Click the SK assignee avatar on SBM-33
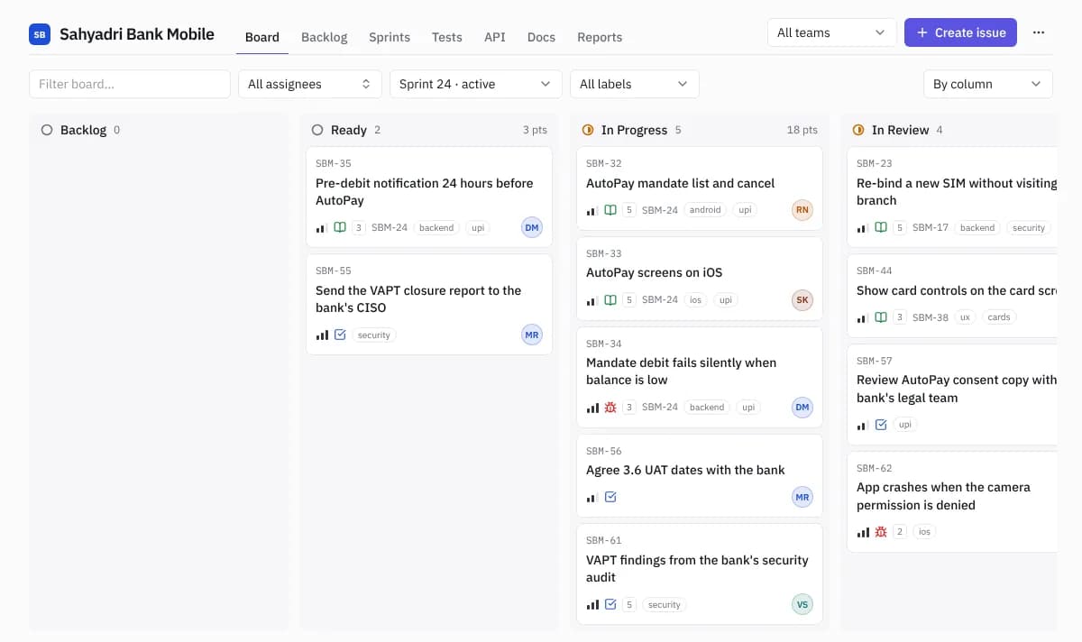The width and height of the screenshot is (1082, 642). (x=802, y=300)
